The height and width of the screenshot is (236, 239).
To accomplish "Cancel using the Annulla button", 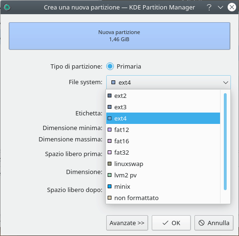I will coord(214,223).
